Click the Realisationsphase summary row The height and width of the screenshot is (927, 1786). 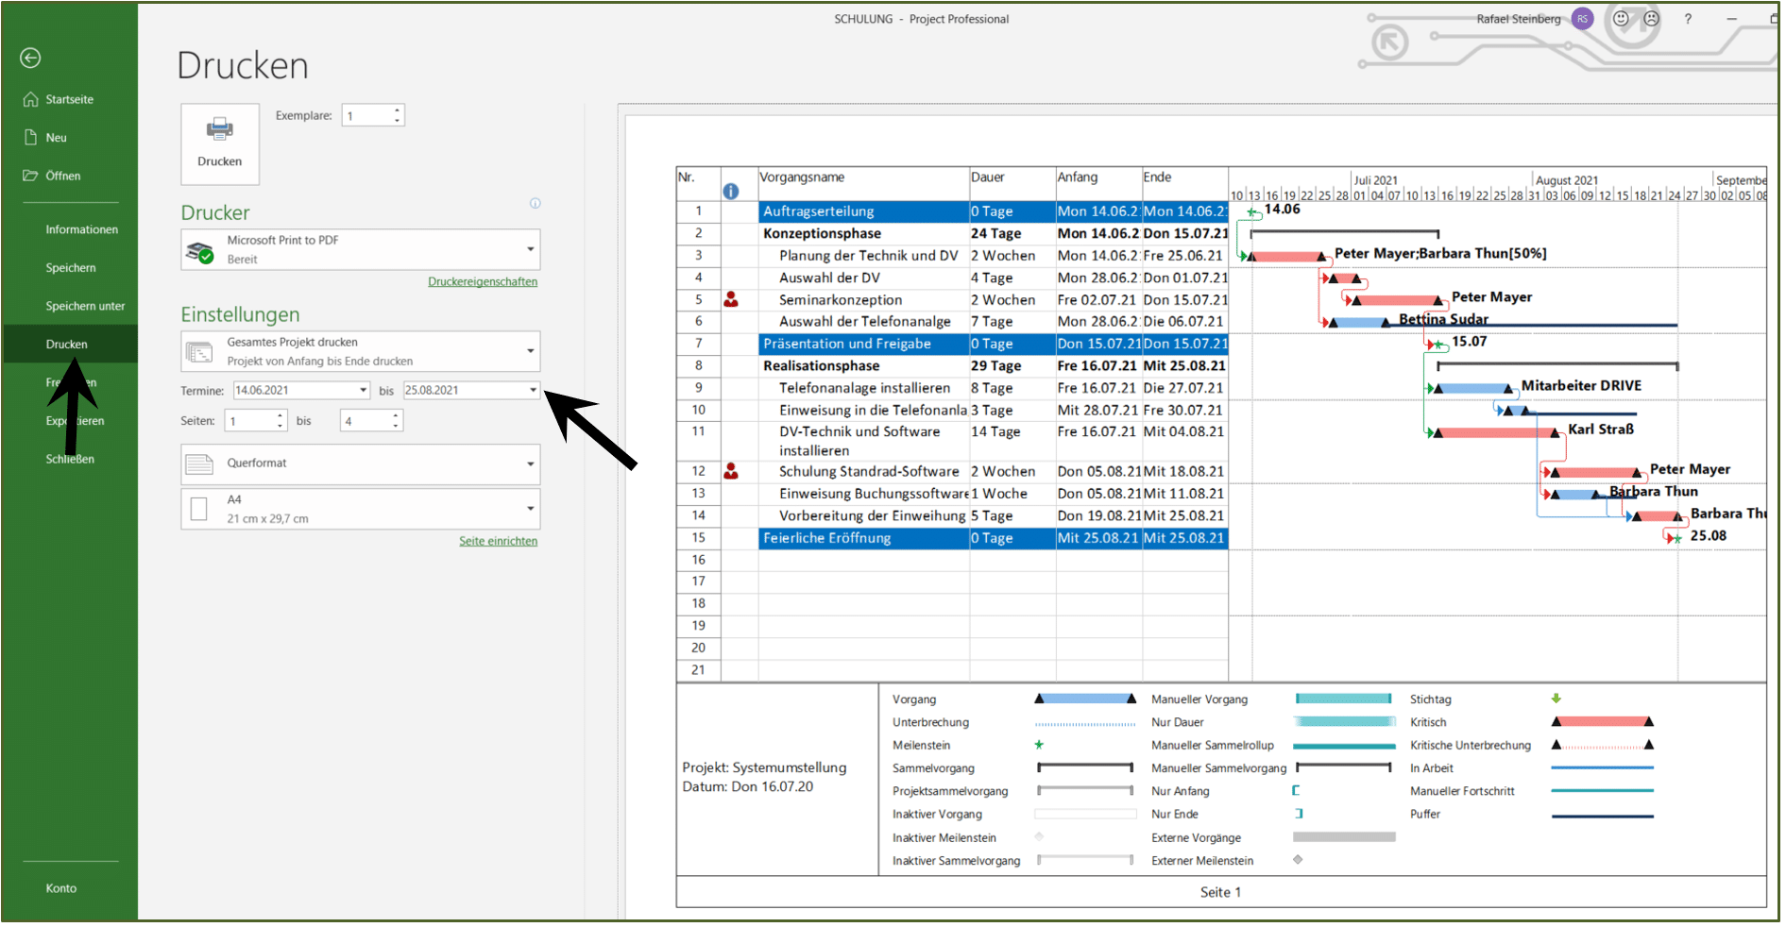point(952,365)
